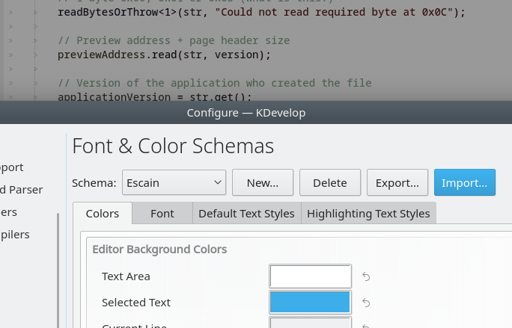This screenshot has width=512, height=328.
Task: Pick the Selected Text color swatch
Action: pyautogui.click(x=310, y=303)
